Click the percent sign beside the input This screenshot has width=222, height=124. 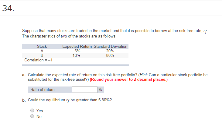tap(100, 90)
